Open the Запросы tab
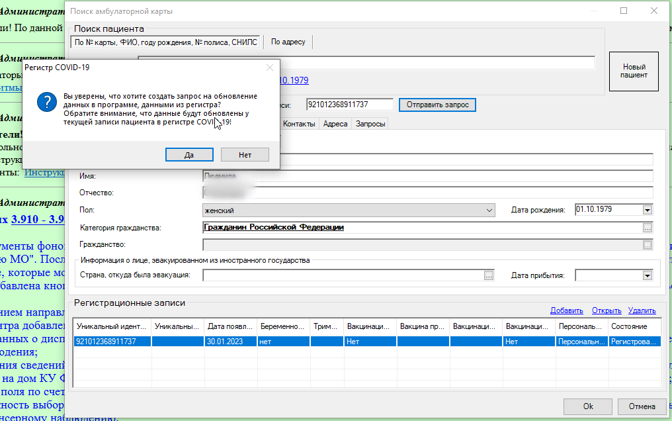Viewport: 672px width, 421px height. (x=370, y=124)
